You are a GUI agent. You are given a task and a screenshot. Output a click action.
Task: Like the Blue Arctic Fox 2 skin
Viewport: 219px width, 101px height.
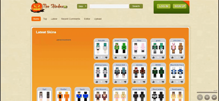pyautogui.click(x=172, y=82)
